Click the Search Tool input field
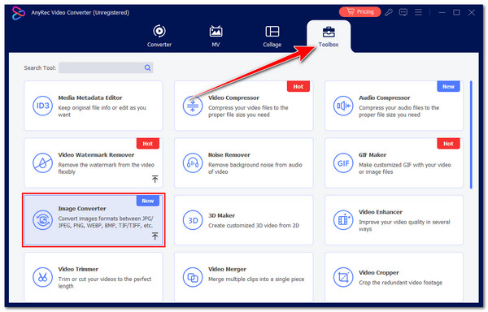This screenshot has width=488, height=312. pyautogui.click(x=106, y=67)
